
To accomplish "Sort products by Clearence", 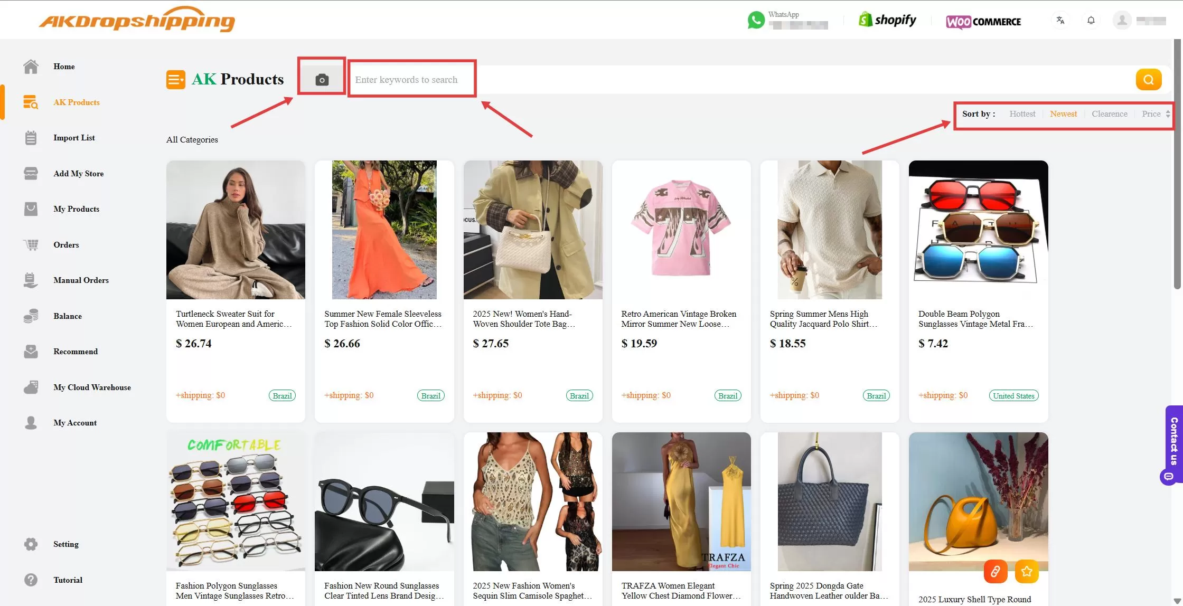I will click(1109, 113).
